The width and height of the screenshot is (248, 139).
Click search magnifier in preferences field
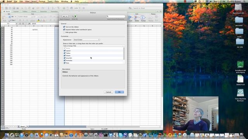(107, 16)
